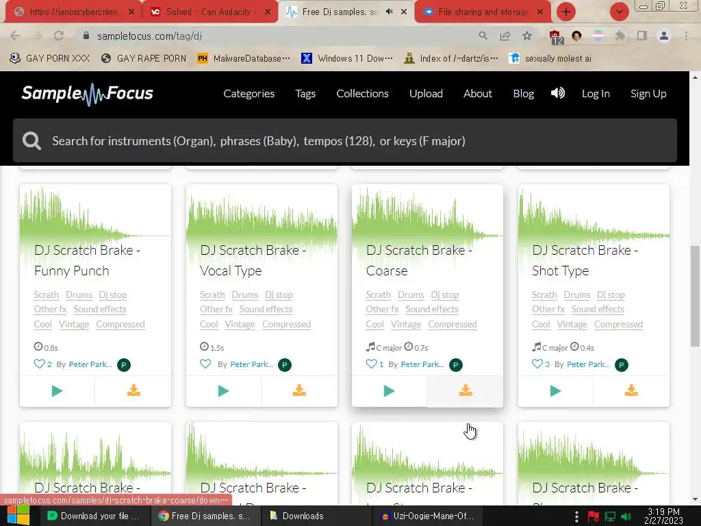This screenshot has height=526, width=701.
Task: Click Sign Up
Action: 648,93
